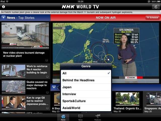Tap the aerial reactors thumbnail
Viewport: 161px width, 121px height.
tap(14, 87)
